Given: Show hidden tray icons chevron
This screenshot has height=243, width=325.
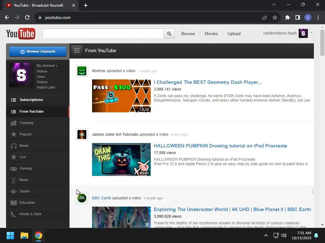Looking at the screenshot, I should [x=266, y=235].
